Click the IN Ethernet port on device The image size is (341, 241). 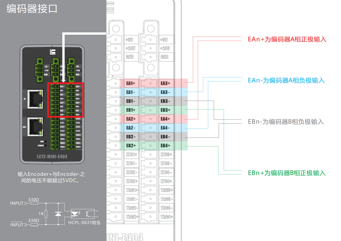tap(35, 99)
